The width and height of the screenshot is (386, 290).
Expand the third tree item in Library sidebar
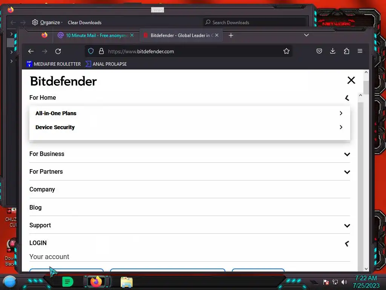11,61
